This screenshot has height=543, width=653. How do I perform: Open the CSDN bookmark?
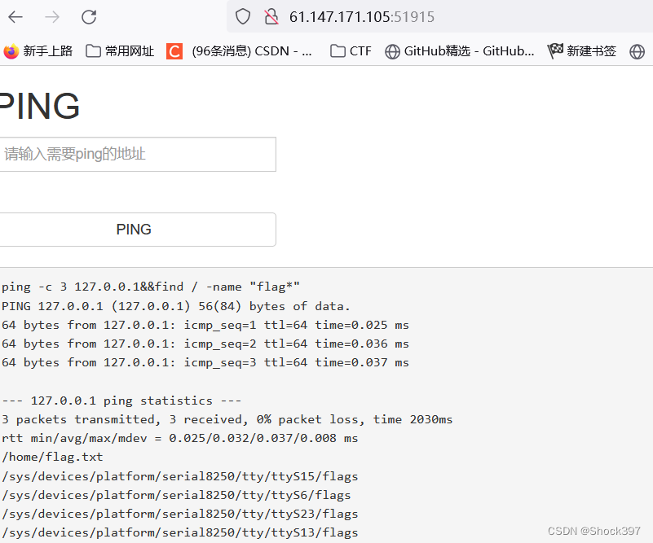point(239,51)
